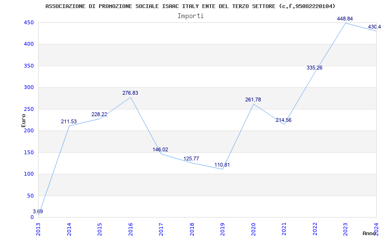Select the 335.26 data label

pos(314,68)
